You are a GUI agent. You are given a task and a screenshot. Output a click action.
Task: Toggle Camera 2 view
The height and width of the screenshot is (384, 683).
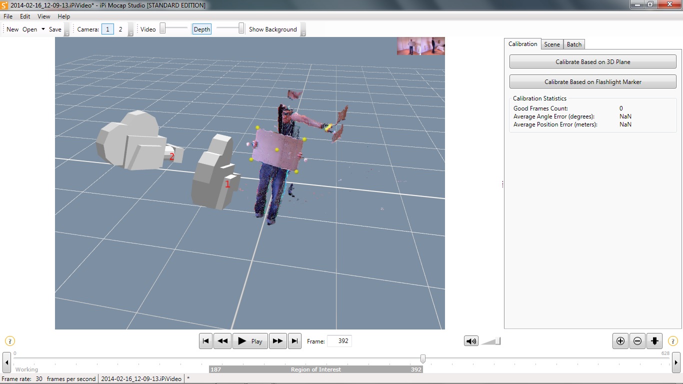click(x=120, y=29)
